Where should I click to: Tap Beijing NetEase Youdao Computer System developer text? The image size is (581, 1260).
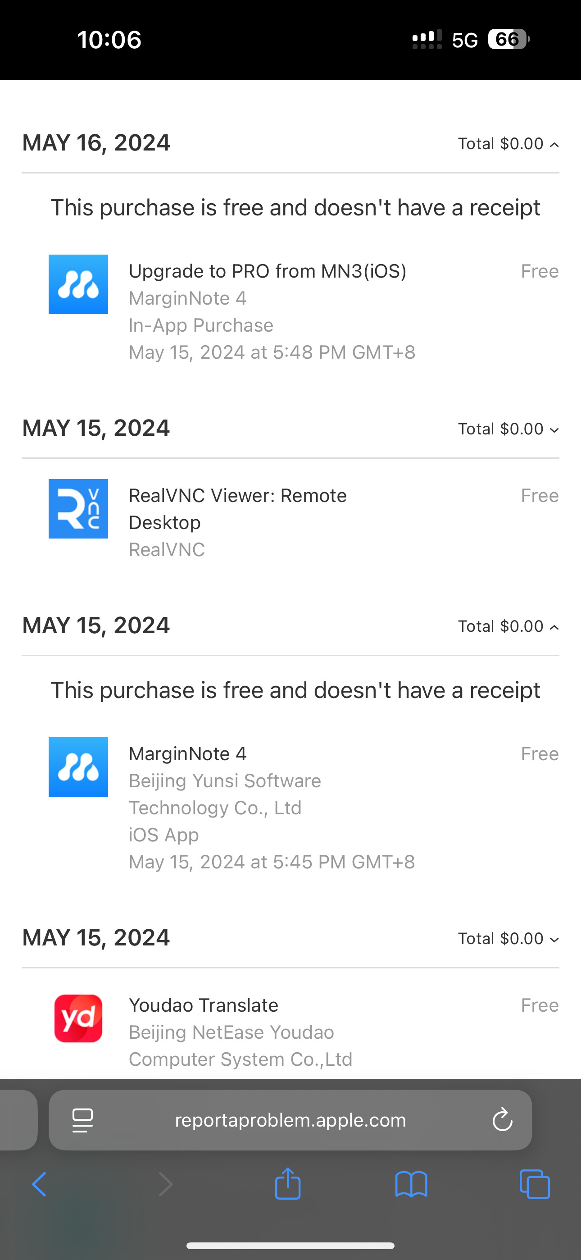[x=241, y=1045]
